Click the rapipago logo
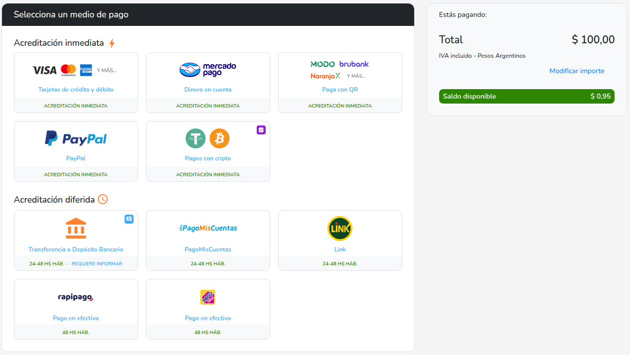 pos(76,297)
